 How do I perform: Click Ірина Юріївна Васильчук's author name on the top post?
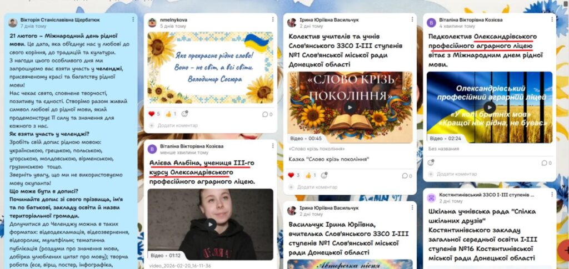coord(329,20)
